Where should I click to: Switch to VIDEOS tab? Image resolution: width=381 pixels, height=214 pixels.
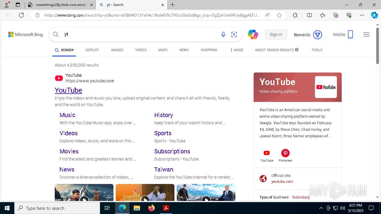point(141,50)
